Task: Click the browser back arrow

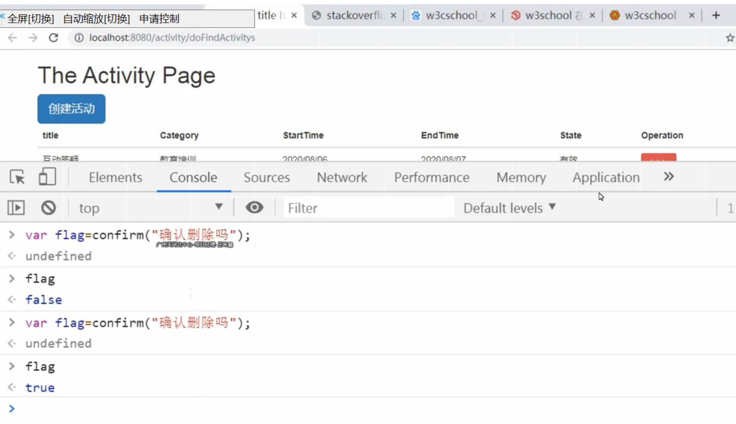Action: tap(12, 38)
